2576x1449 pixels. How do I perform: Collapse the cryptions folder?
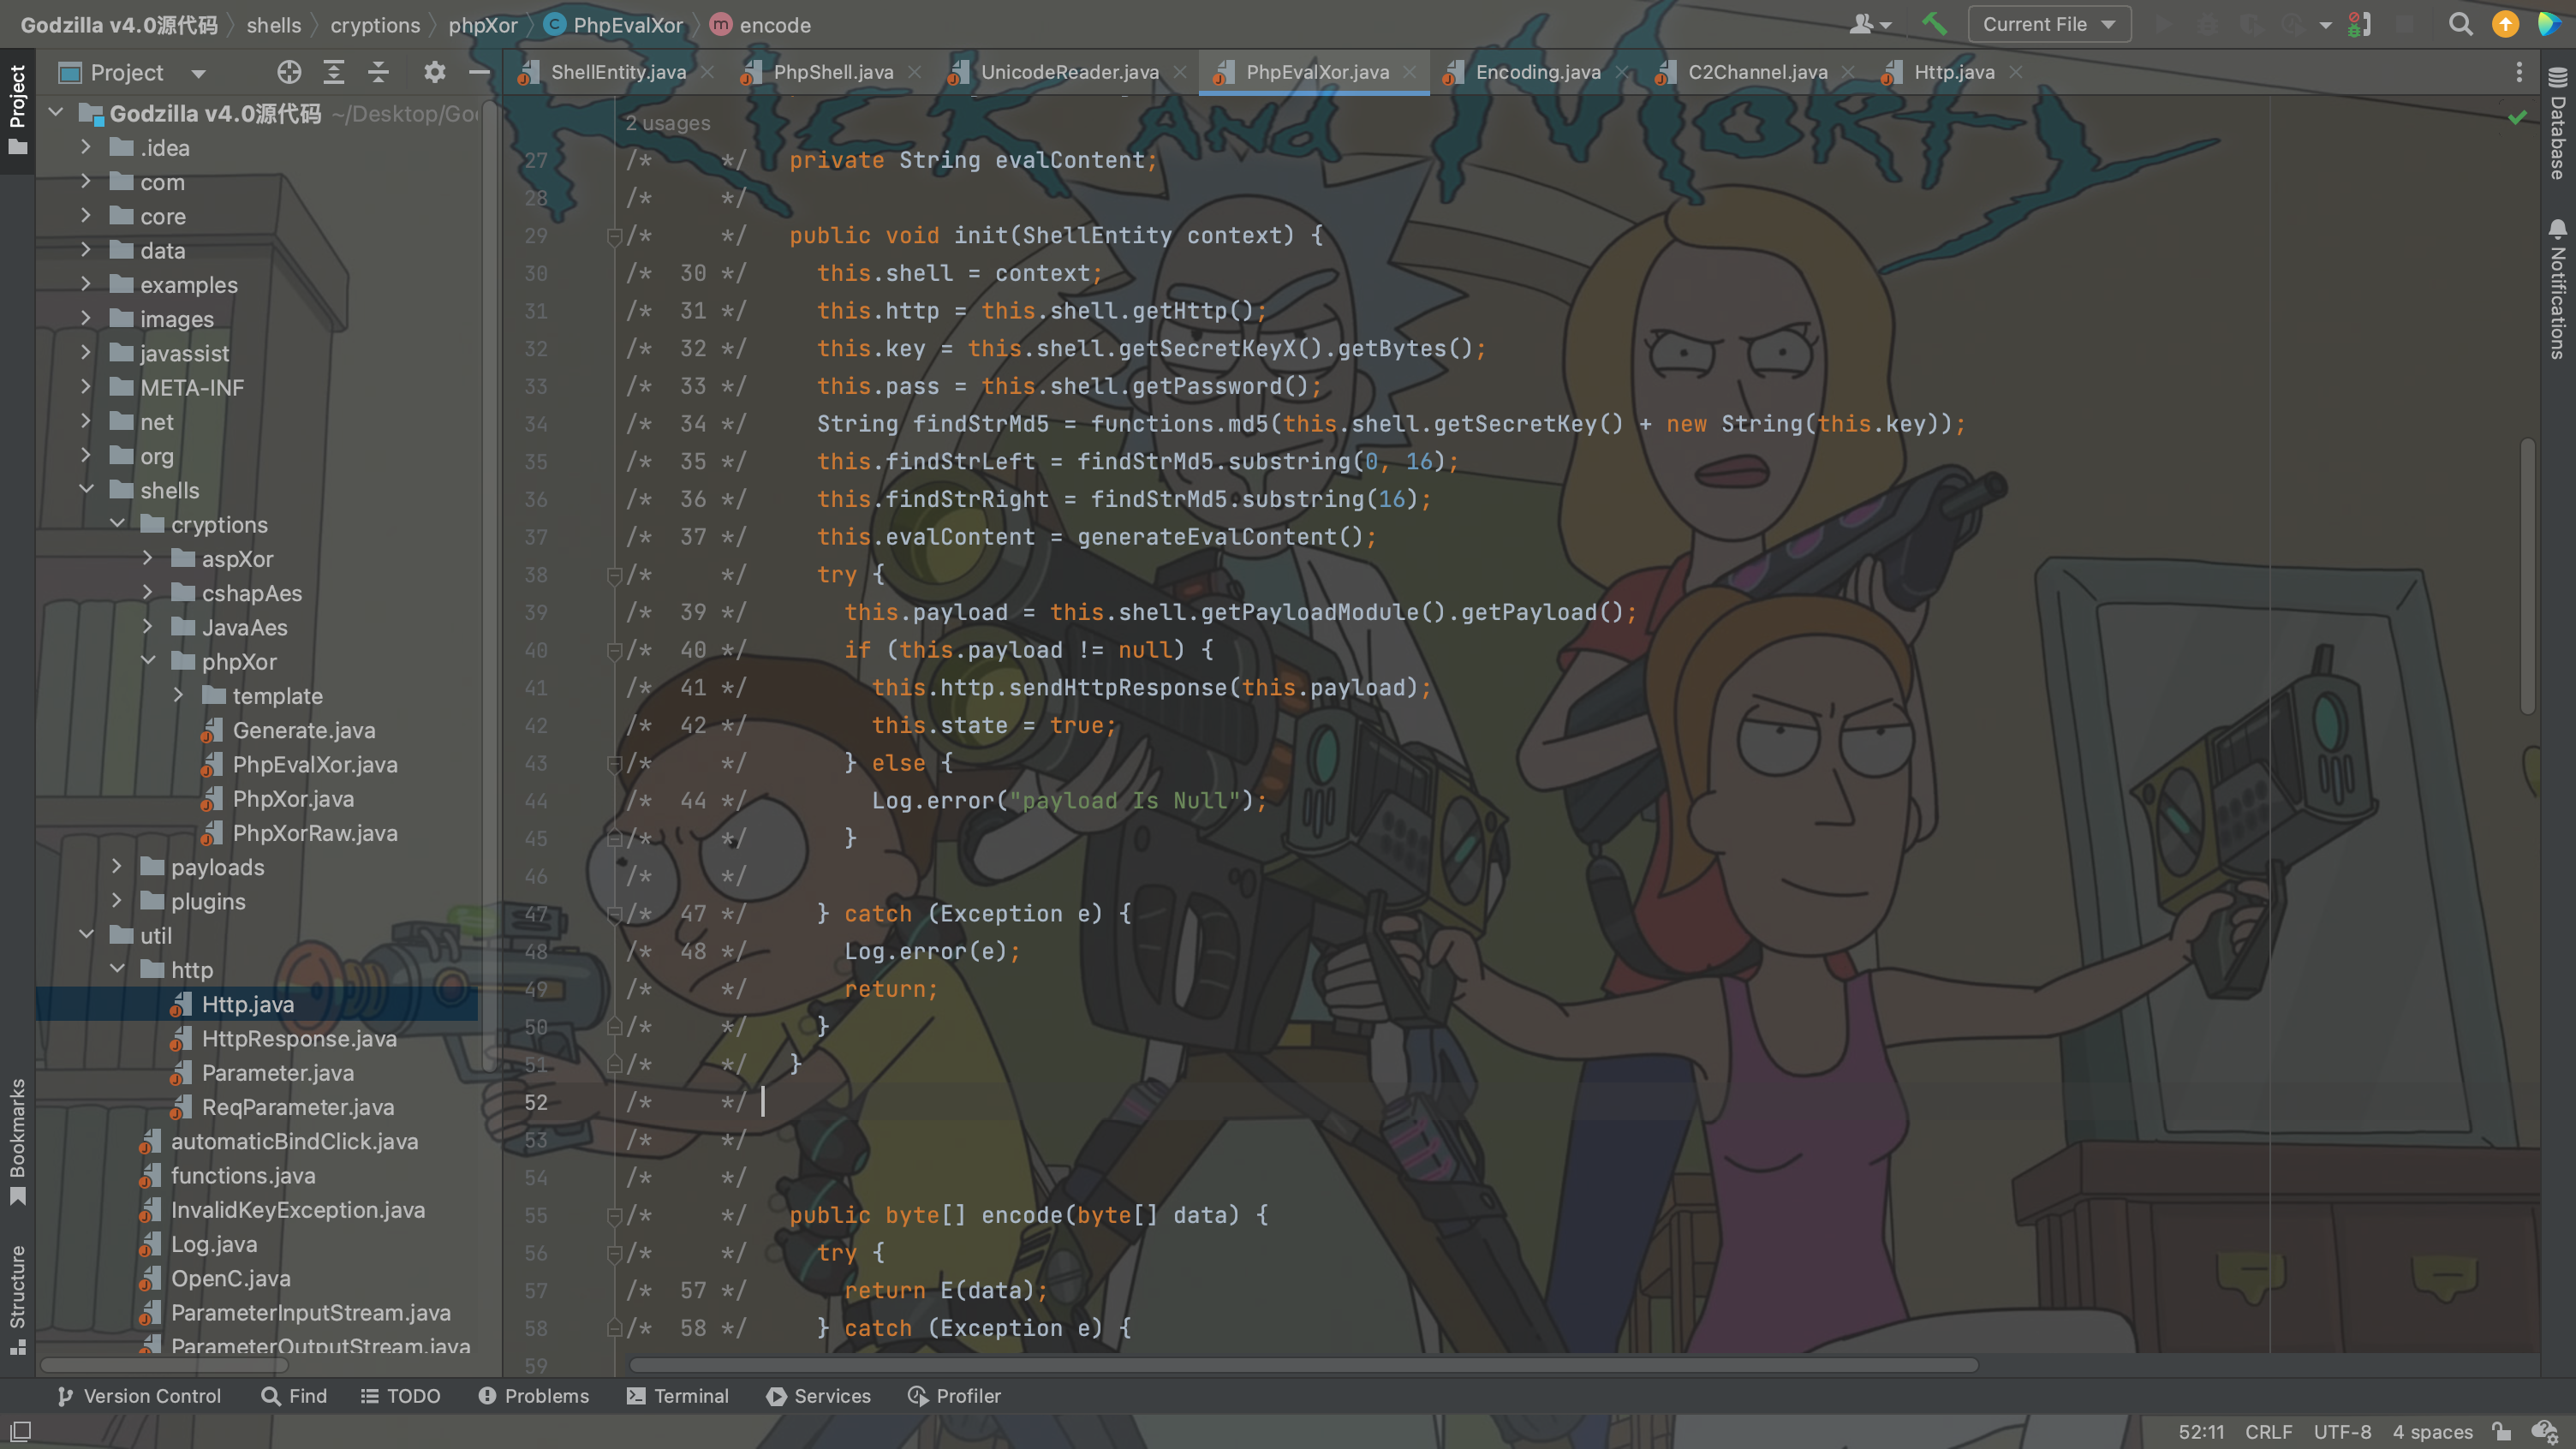tap(117, 523)
